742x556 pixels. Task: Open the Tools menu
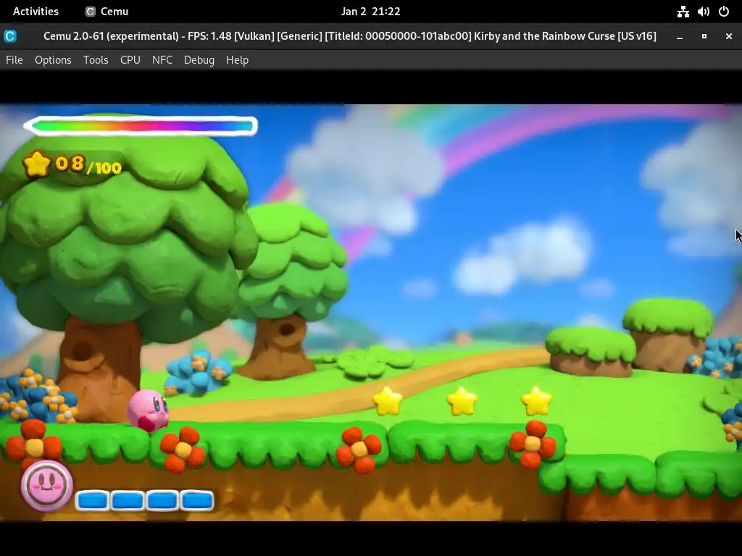[96, 60]
